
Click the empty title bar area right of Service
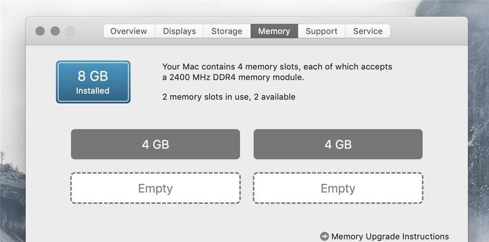click(x=428, y=31)
